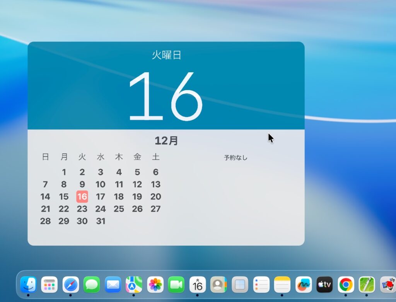Open the Photos app
The height and width of the screenshot is (302, 396).
pos(155,285)
